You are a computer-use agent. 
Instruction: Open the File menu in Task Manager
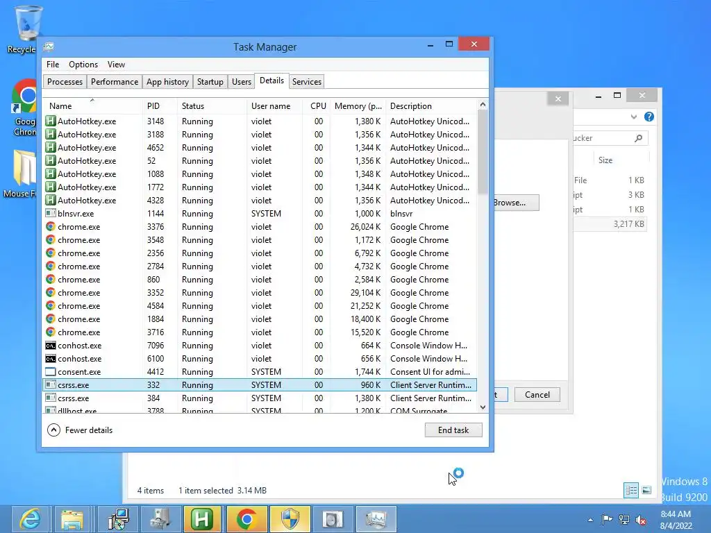pyautogui.click(x=53, y=65)
